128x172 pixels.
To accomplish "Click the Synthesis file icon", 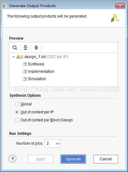I will point(25,64).
